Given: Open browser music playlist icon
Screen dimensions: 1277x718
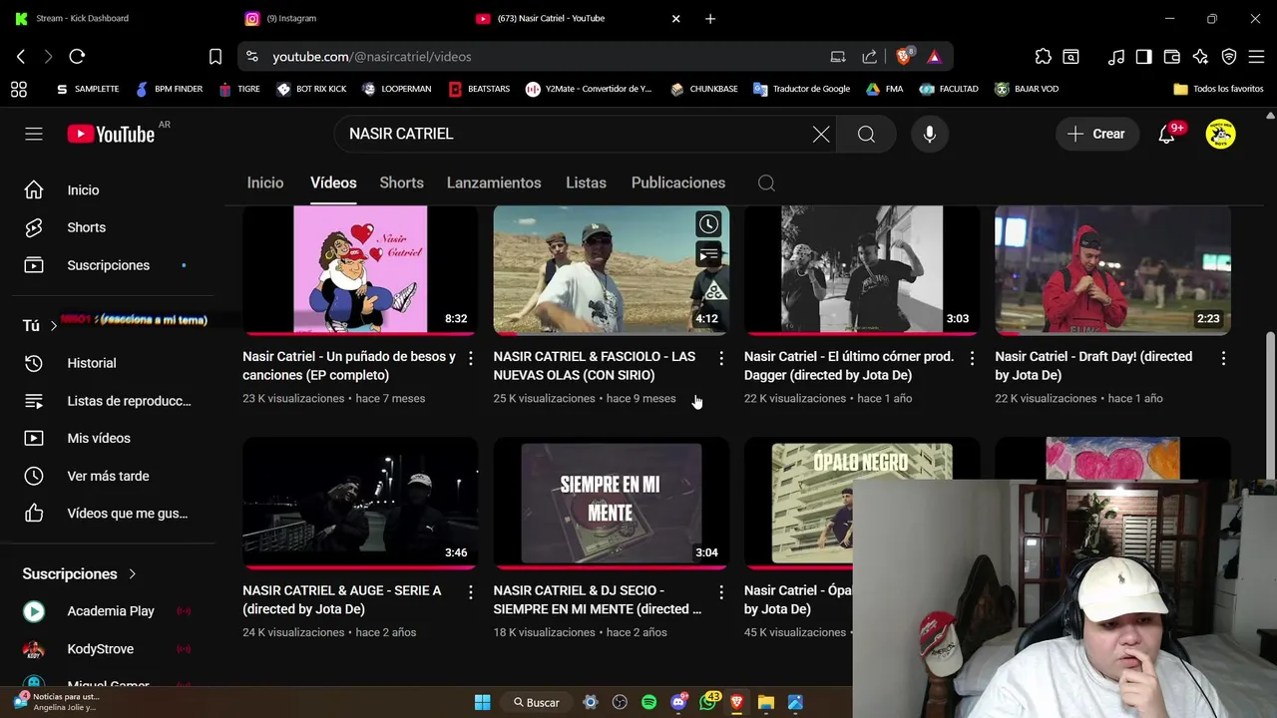Looking at the screenshot, I should [1116, 57].
